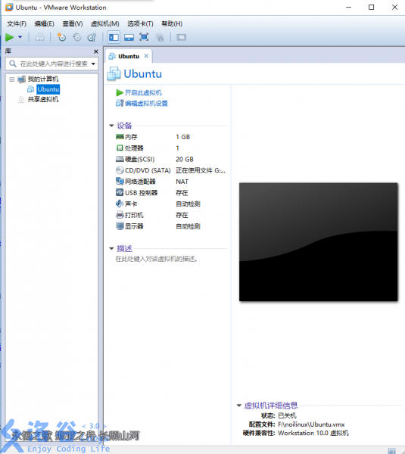405x454 pixels.
Task: Click the 硬盘(SCSI) hard disk icon
Action: click(x=120, y=159)
